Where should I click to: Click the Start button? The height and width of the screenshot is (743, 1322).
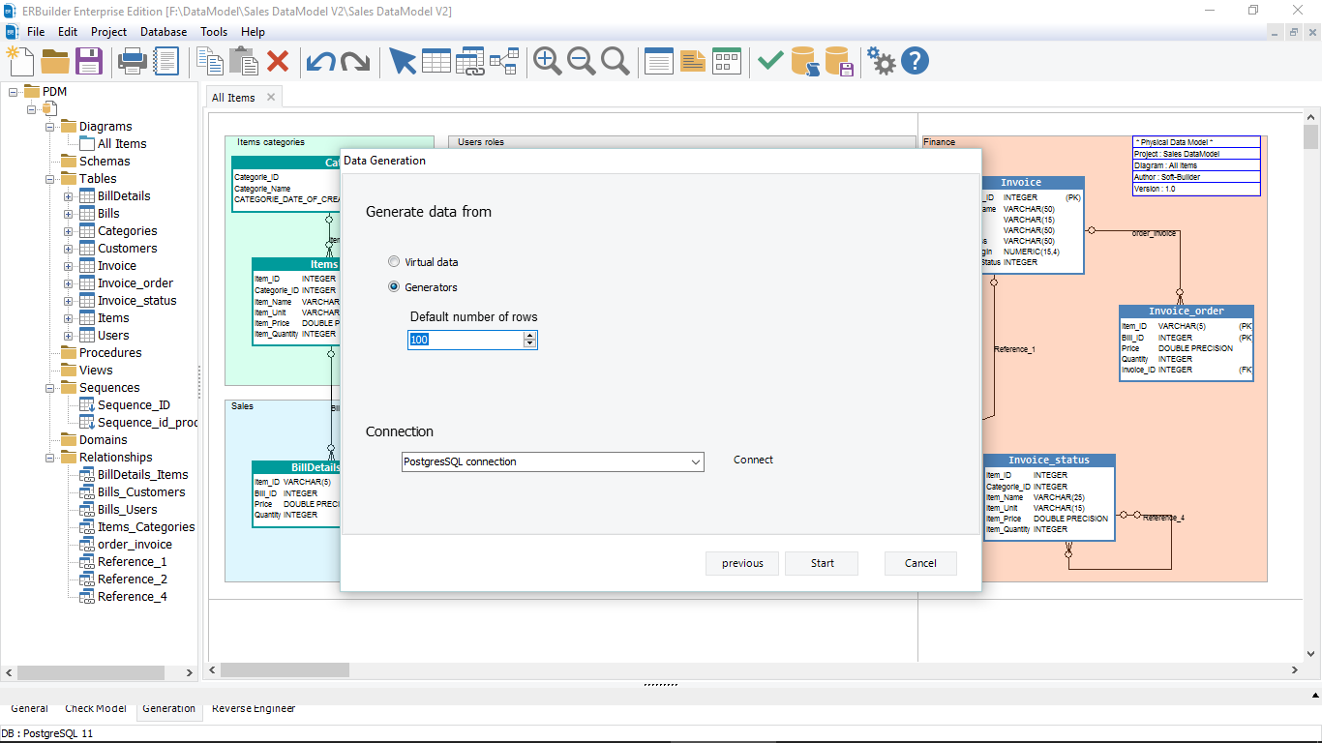821,563
